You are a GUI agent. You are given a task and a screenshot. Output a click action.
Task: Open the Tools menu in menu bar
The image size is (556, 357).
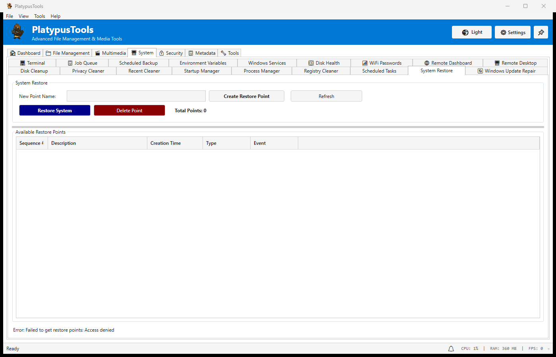[x=39, y=16]
